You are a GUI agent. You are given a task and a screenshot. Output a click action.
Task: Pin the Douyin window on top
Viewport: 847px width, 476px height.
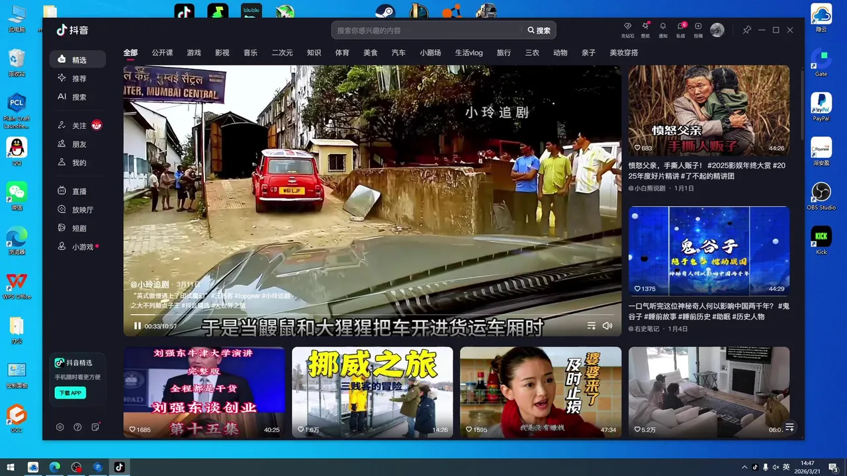click(x=746, y=30)
